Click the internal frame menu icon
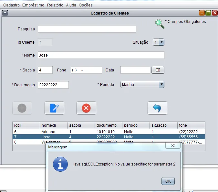218x192 pixels. [5, 13]
